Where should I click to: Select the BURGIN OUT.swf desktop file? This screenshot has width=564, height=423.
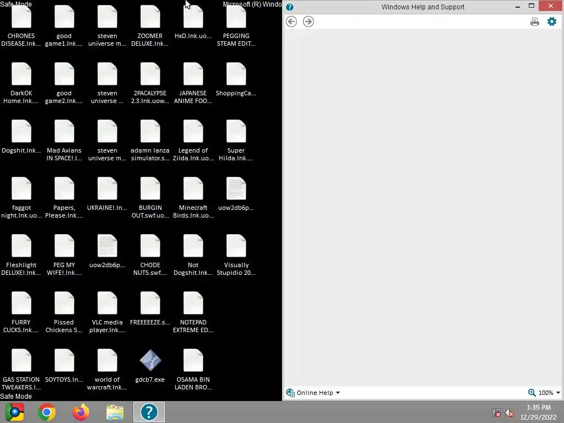coord(150,198)
